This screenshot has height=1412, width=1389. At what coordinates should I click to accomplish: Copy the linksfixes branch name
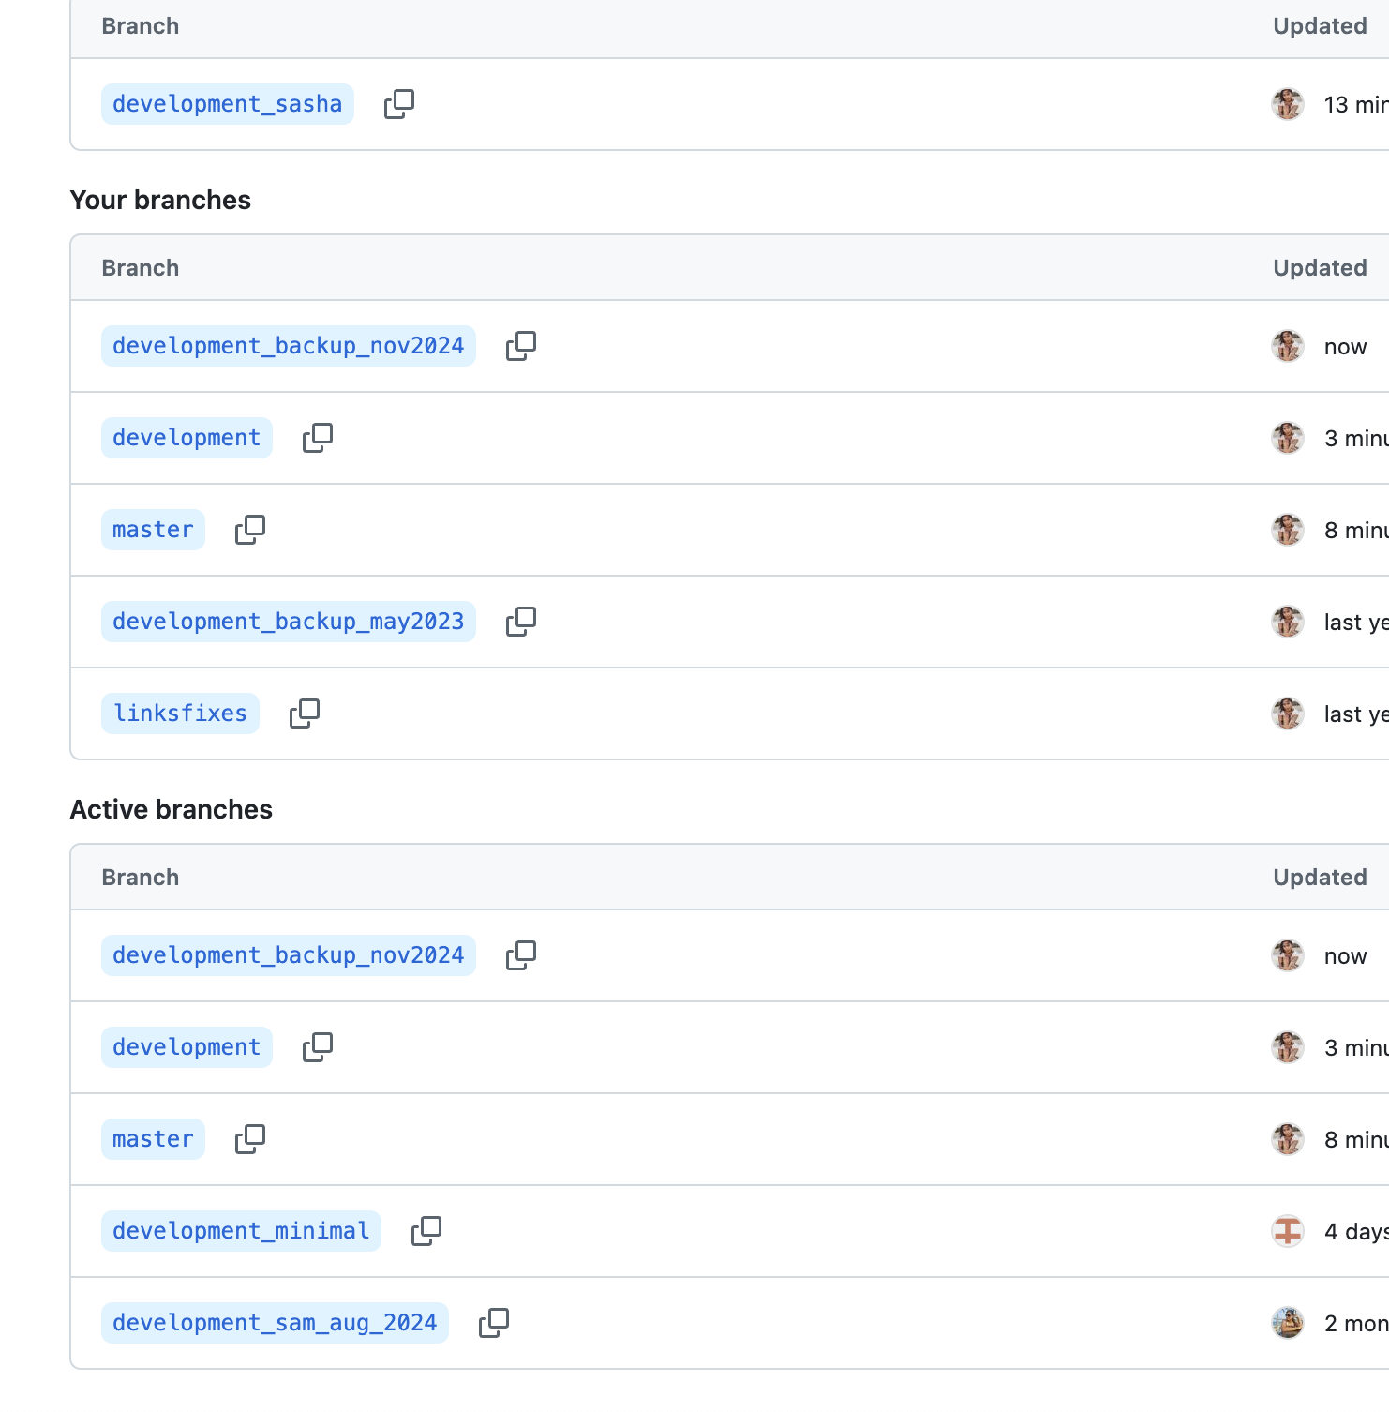click(305, 714)
